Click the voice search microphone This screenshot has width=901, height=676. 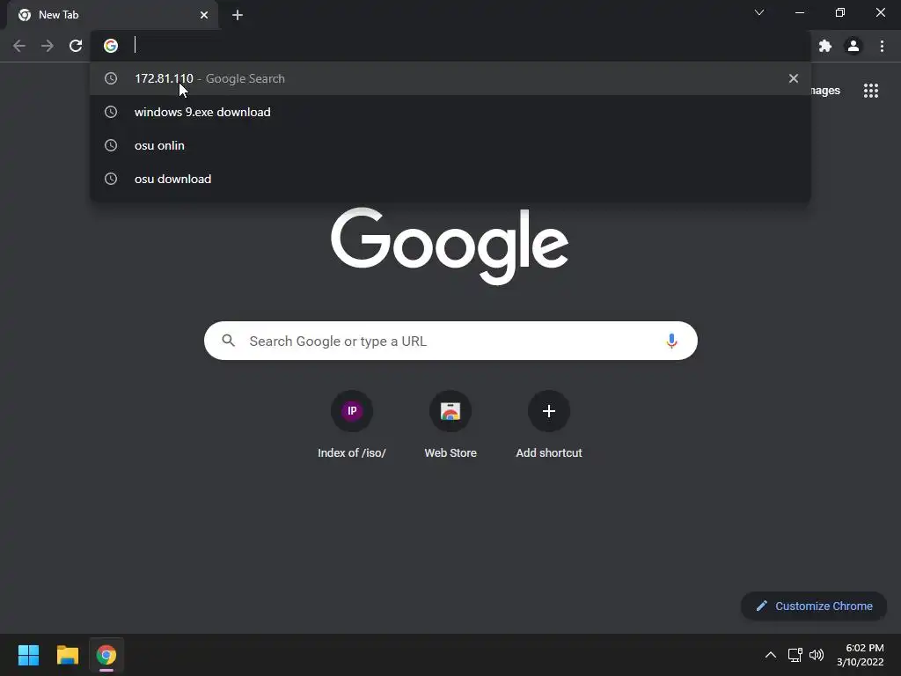point(671,341)
